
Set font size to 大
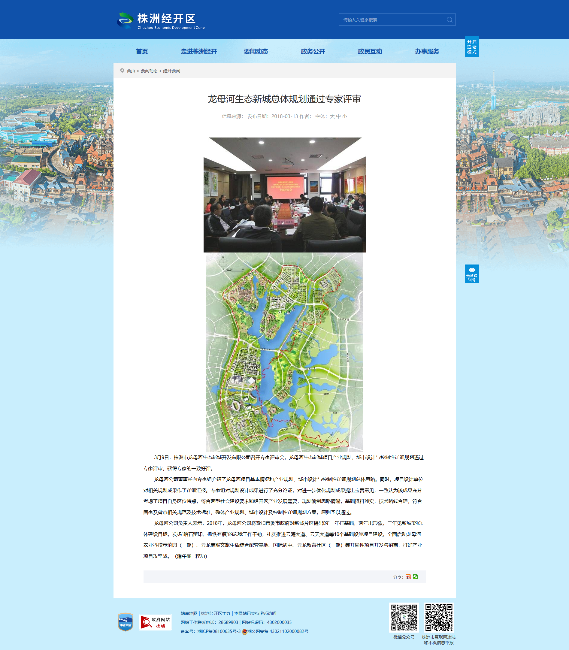point(332,116)
